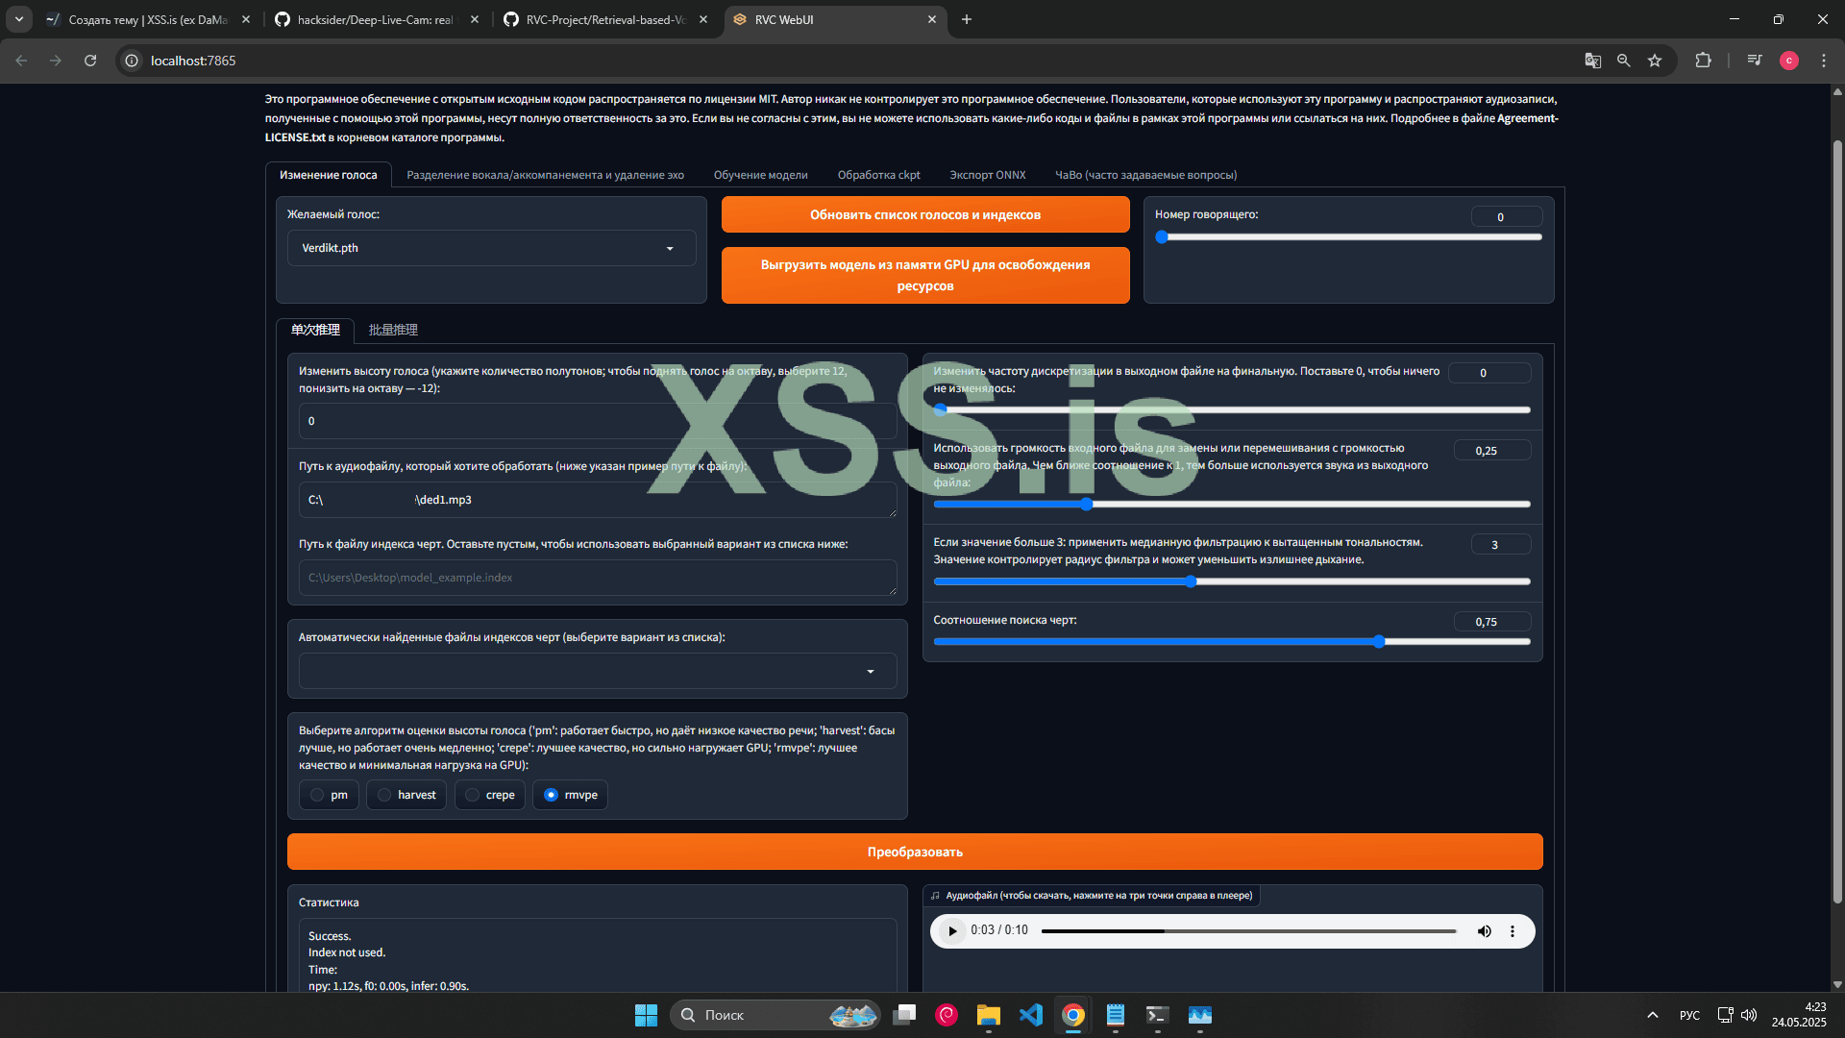The width and height of the screenshot is (1845, 1038).
Task: Open the browser Extensions puzzle icon
Action: pyautogui.click(x=1703, y=61)
